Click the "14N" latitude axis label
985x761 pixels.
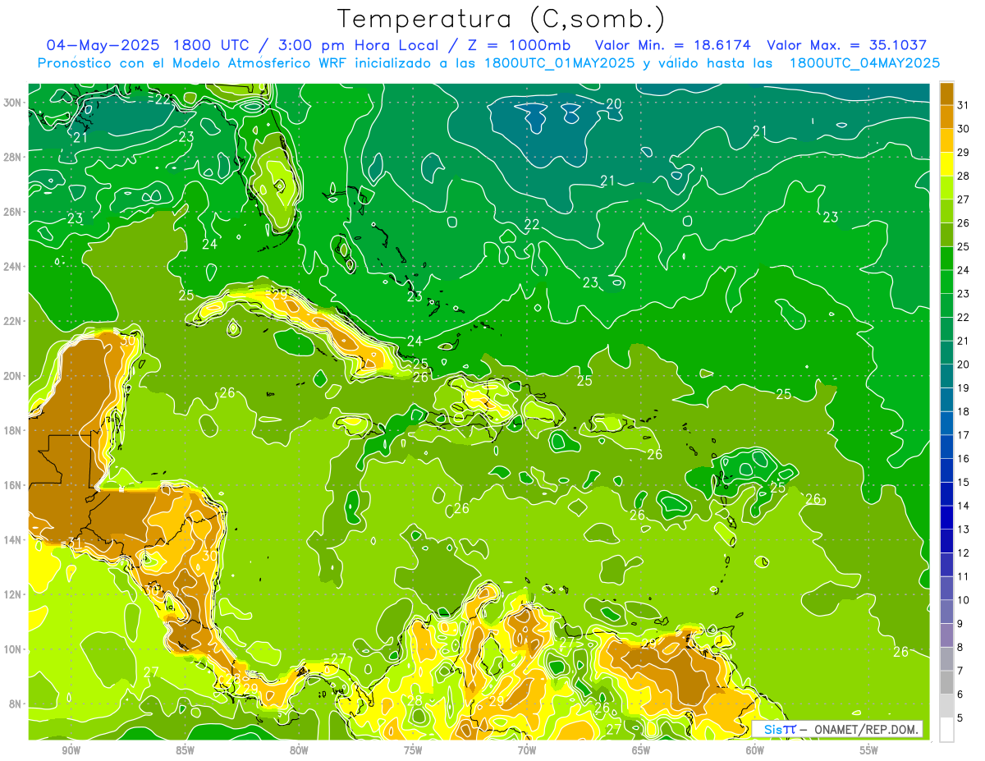(x=12, y=539)
